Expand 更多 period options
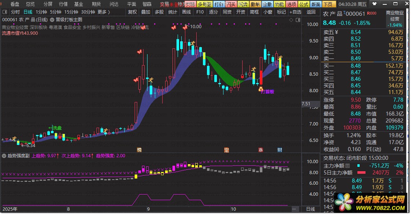The image size is (411, 214). pos(104,12)
